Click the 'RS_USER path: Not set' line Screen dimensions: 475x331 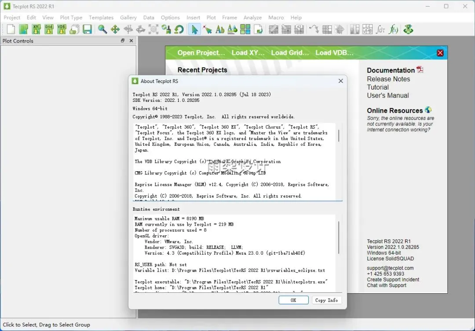pyautogui.click(x=161, y=265)
